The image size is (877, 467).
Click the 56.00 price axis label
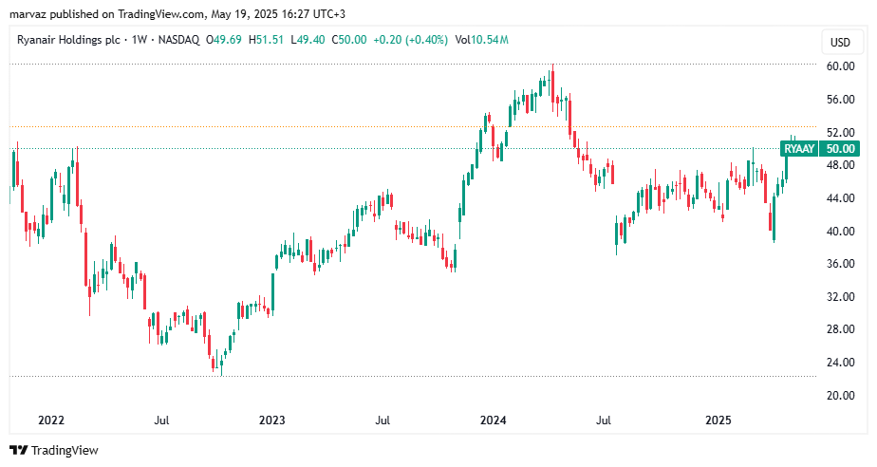point(841,100)
